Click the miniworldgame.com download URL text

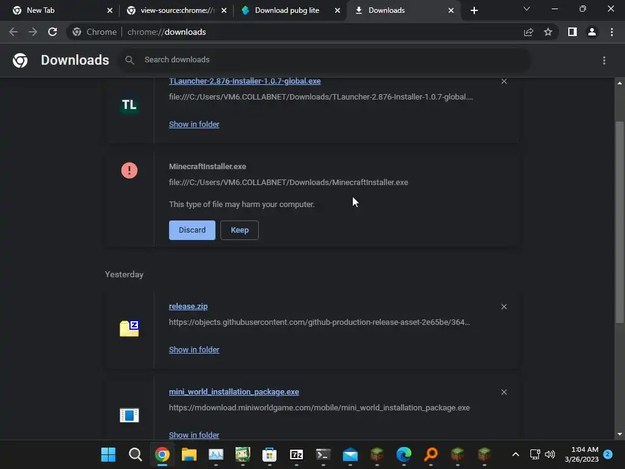(x=319, y=407)
